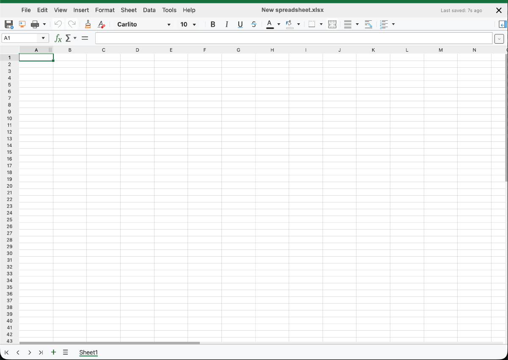Open the Function Wizard (fx)
This screenshot has width=508, height=360.
[58, 38]
